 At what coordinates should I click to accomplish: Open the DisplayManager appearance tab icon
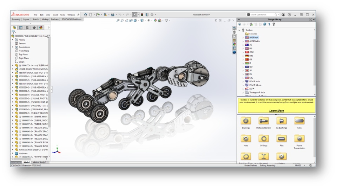(41, 28)
